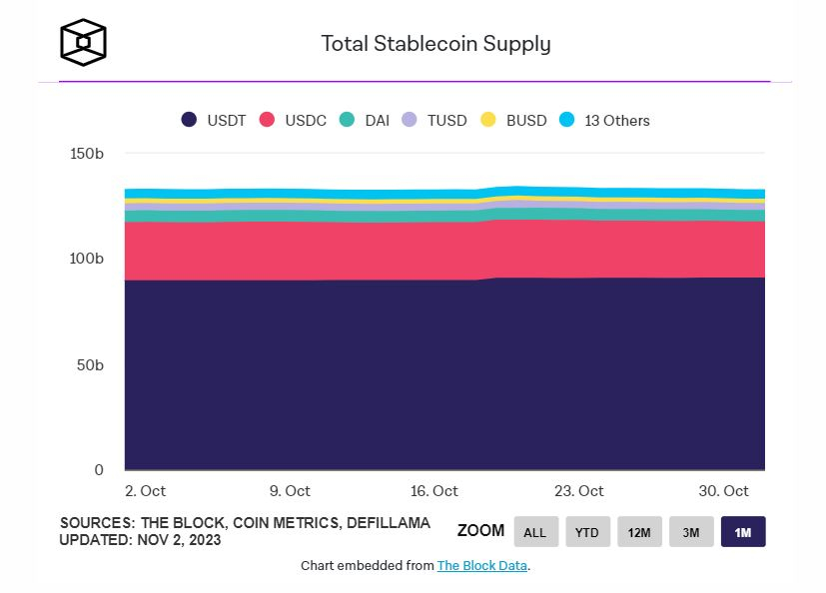Toggle the 13 Others blue legend dot
826x593 pixels.
(566, 120)
